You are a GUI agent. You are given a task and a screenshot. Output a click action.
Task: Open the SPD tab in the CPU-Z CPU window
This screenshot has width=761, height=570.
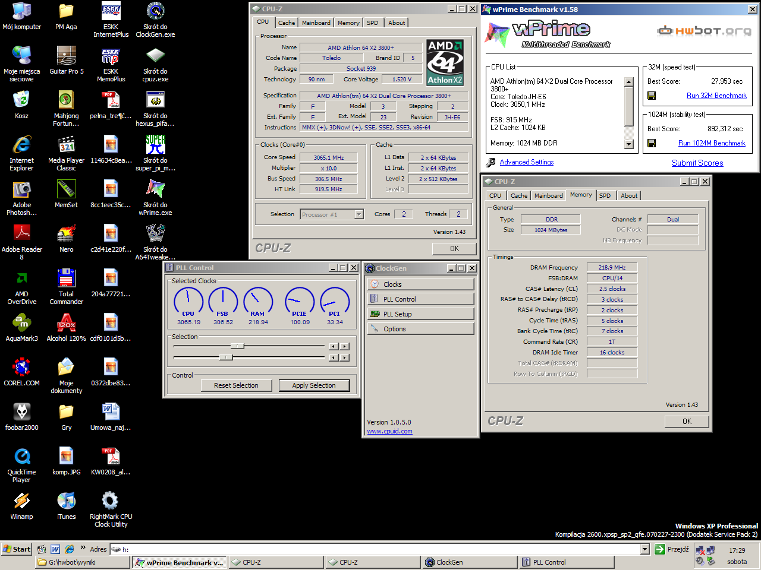372,23
